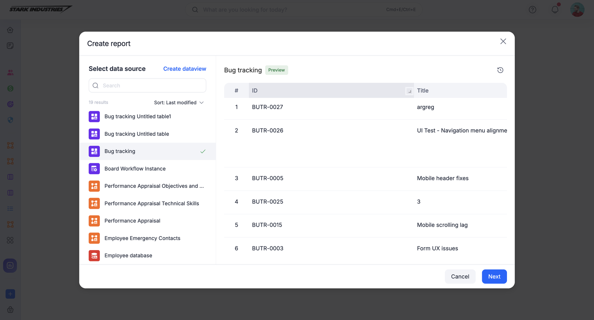Select Bug tracking Untitled table source
Screen dimensions: 594x320
pos(136,134)
